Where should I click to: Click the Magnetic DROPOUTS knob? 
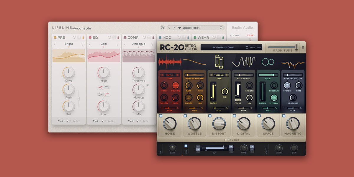click(x=293, y=98)
